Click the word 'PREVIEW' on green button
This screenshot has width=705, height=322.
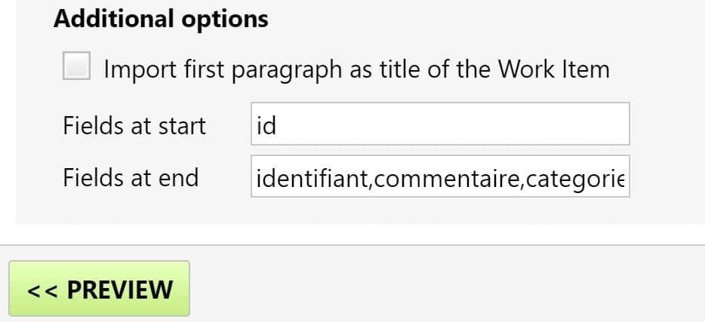click(x=120, y=289)
